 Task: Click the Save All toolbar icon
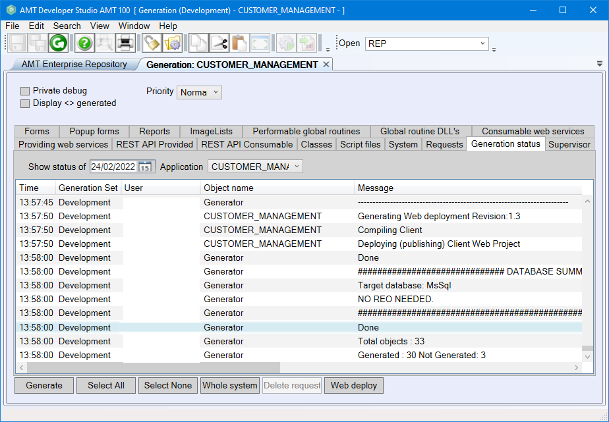point(38,43)
